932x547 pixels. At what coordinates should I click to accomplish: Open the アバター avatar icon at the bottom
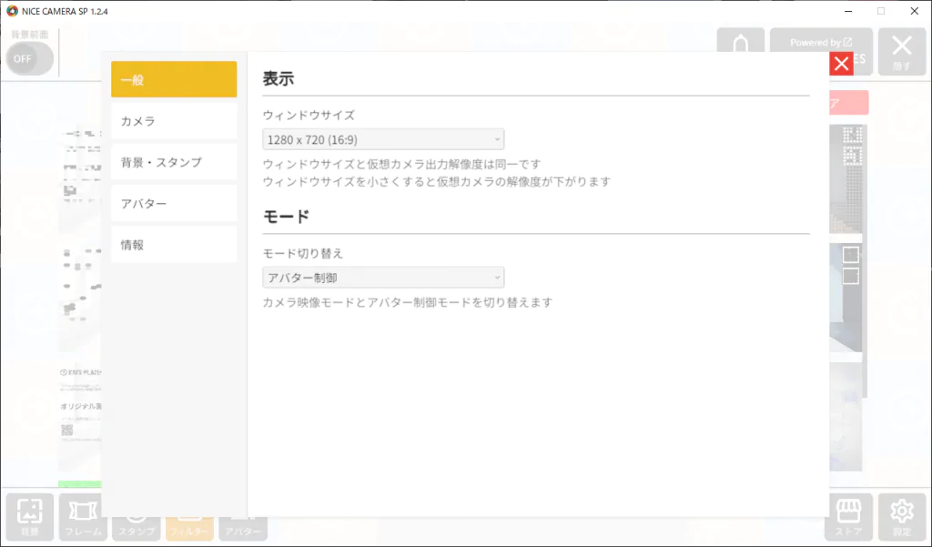[242, 529]
